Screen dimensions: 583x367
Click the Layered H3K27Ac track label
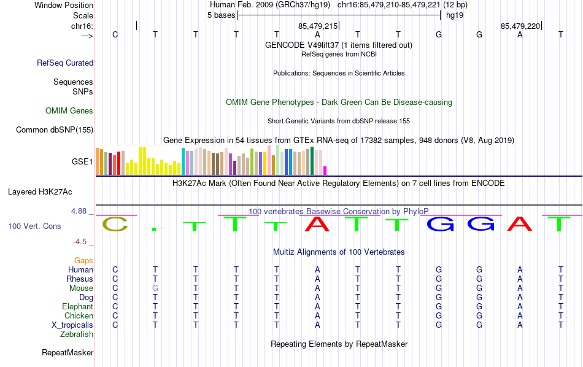(x=40, y=192)
